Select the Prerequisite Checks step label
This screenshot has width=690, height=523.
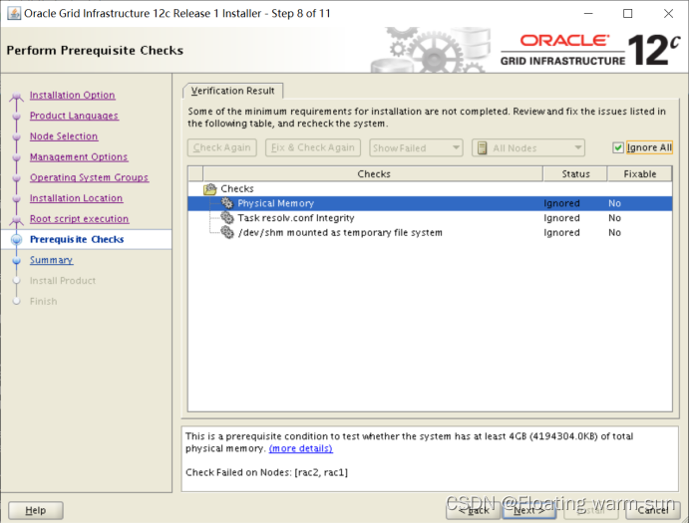click(77, 239)
